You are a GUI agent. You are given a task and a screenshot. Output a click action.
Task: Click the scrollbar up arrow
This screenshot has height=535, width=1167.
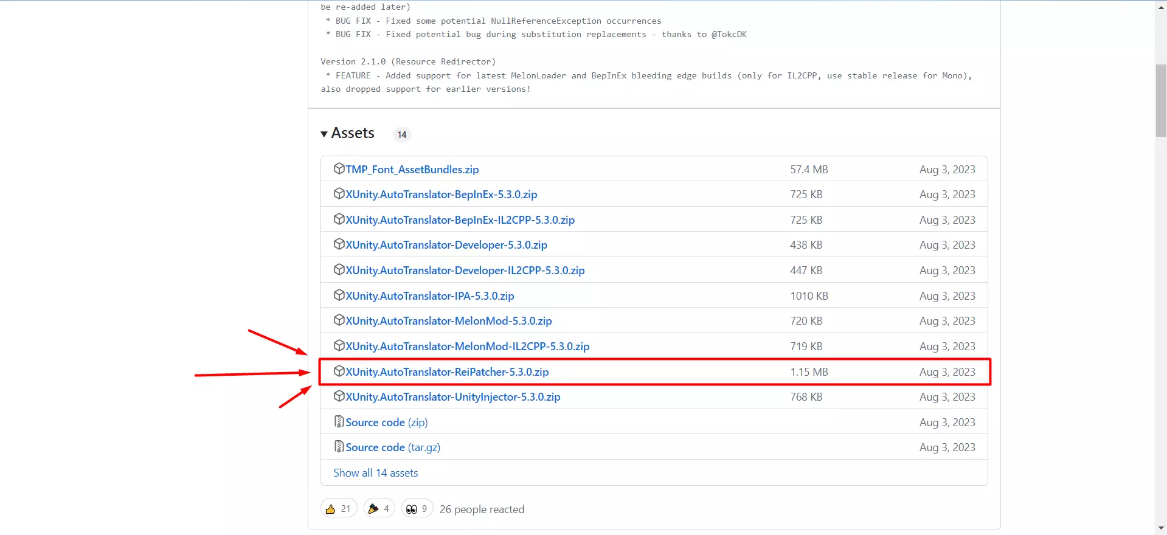[1161, 6]
